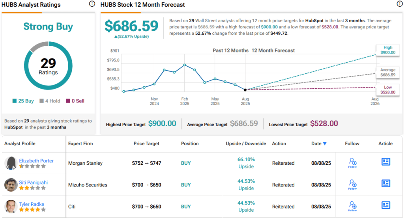This screenshot has height=220, width=404.
Task: Click Mizuho Securities firm name
Action: [88, 185]
